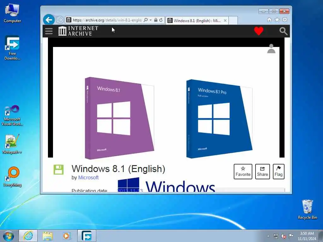Click the taskbar clock showing 3:50 AM

[x=307, y=236]
